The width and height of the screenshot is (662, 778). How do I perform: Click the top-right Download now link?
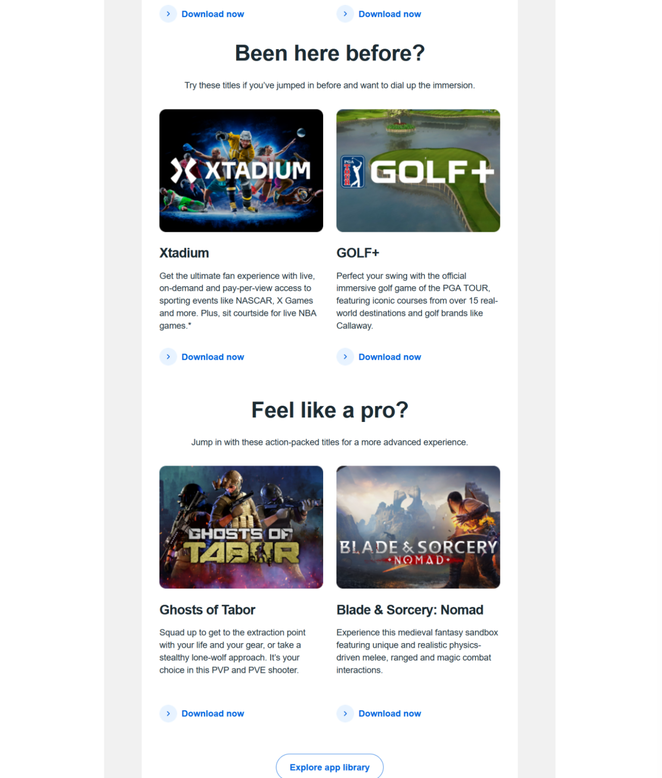point(390,14)
